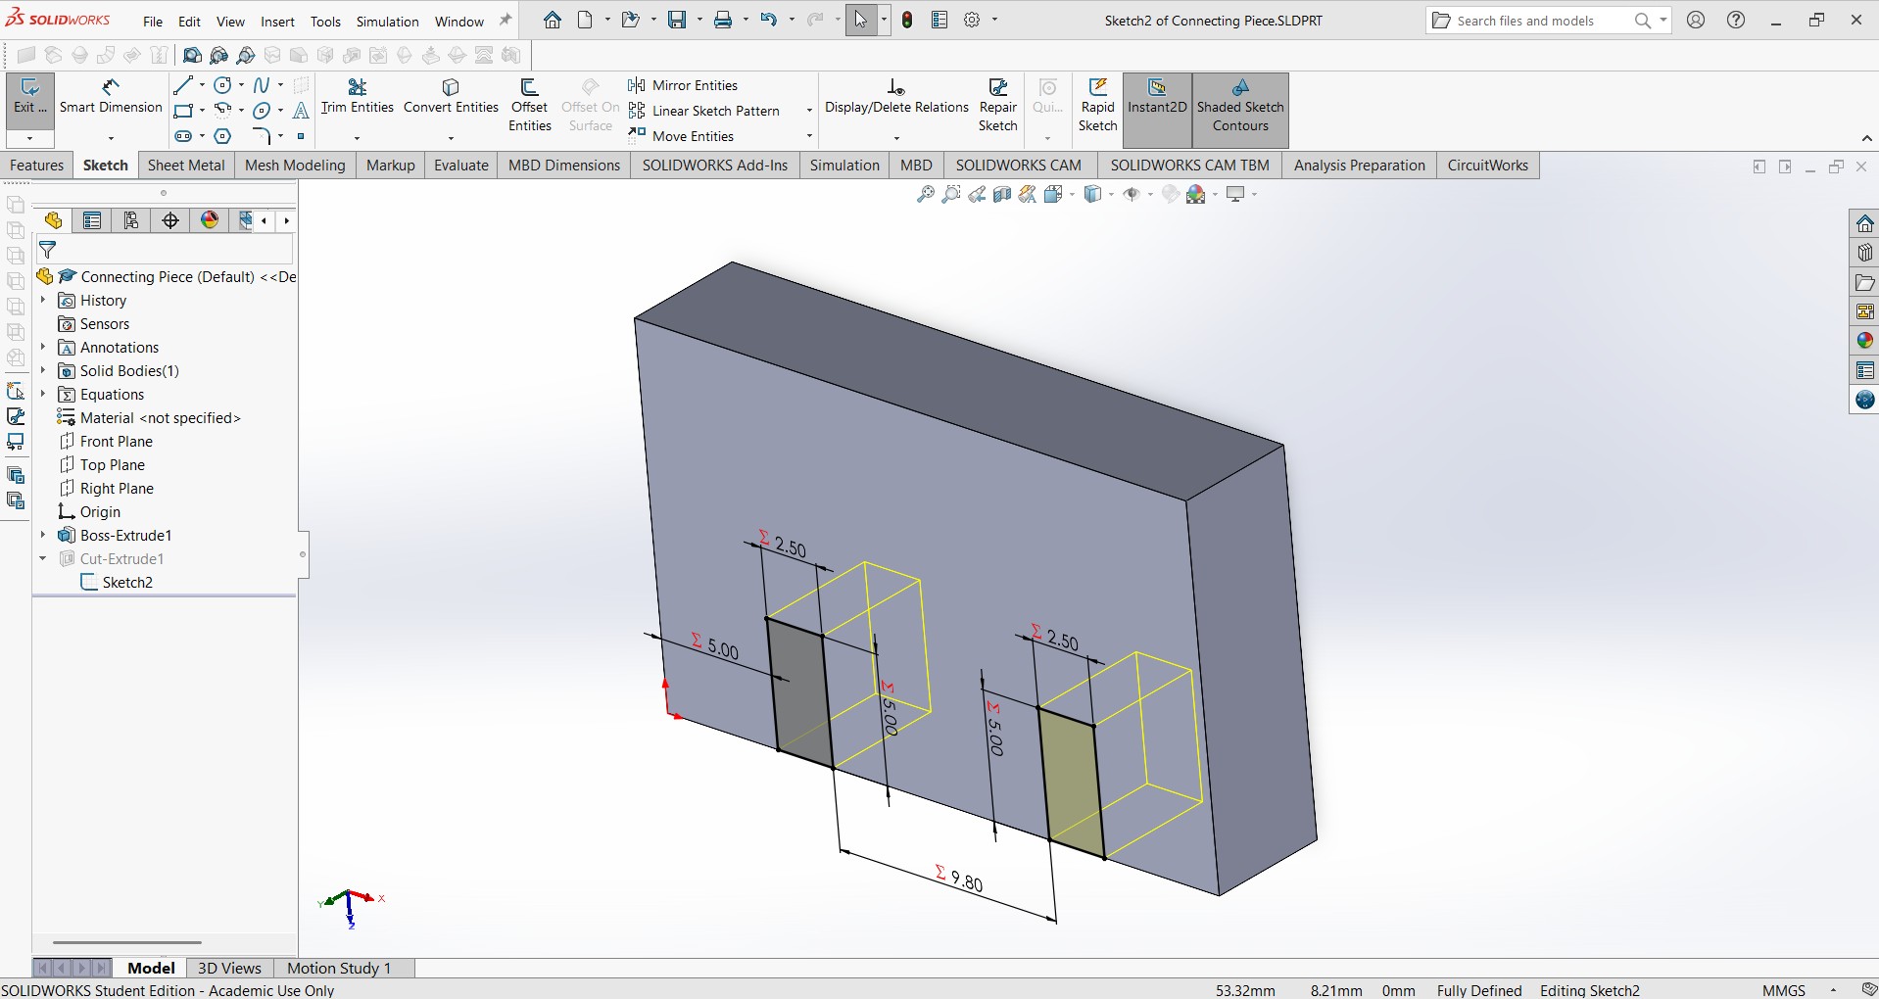Click the Repair Sketch tool
The image size is (1879, 999).
[997, 106]
